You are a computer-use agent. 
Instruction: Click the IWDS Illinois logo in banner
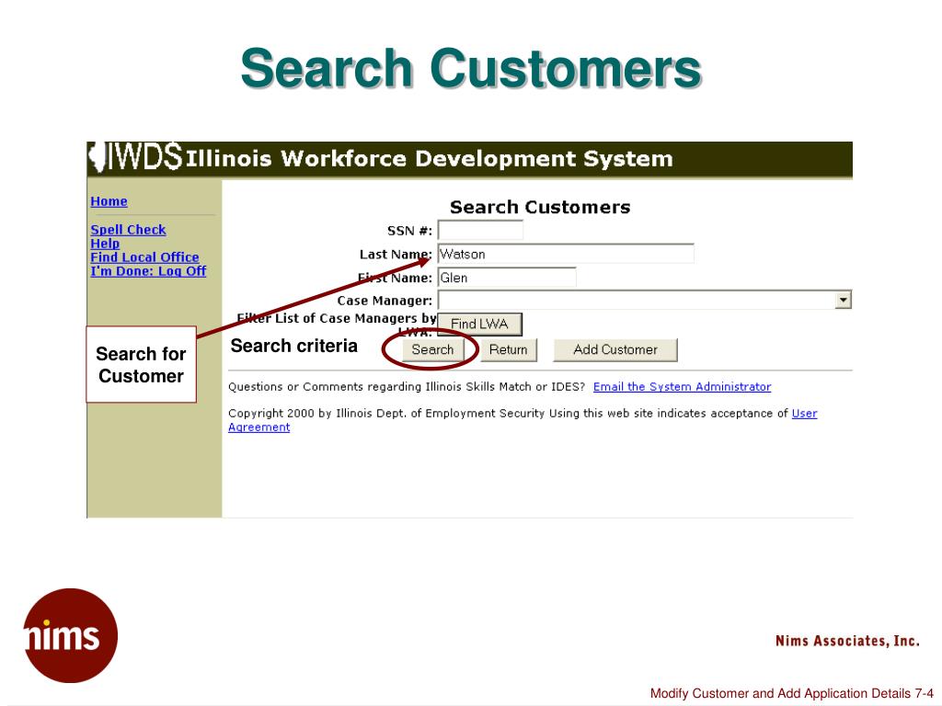click(134, 157)
